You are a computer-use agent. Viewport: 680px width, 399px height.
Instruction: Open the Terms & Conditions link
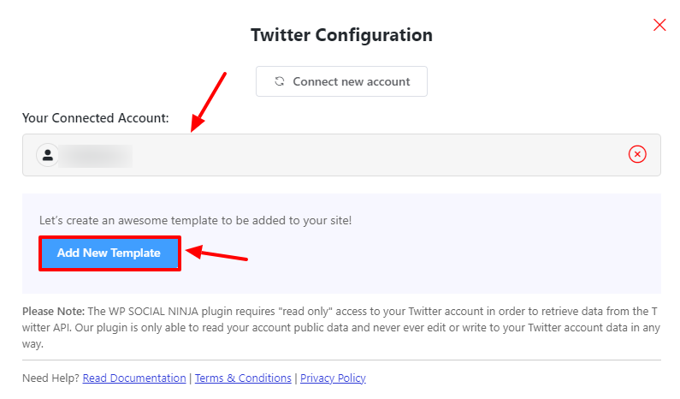pos(243,378)
